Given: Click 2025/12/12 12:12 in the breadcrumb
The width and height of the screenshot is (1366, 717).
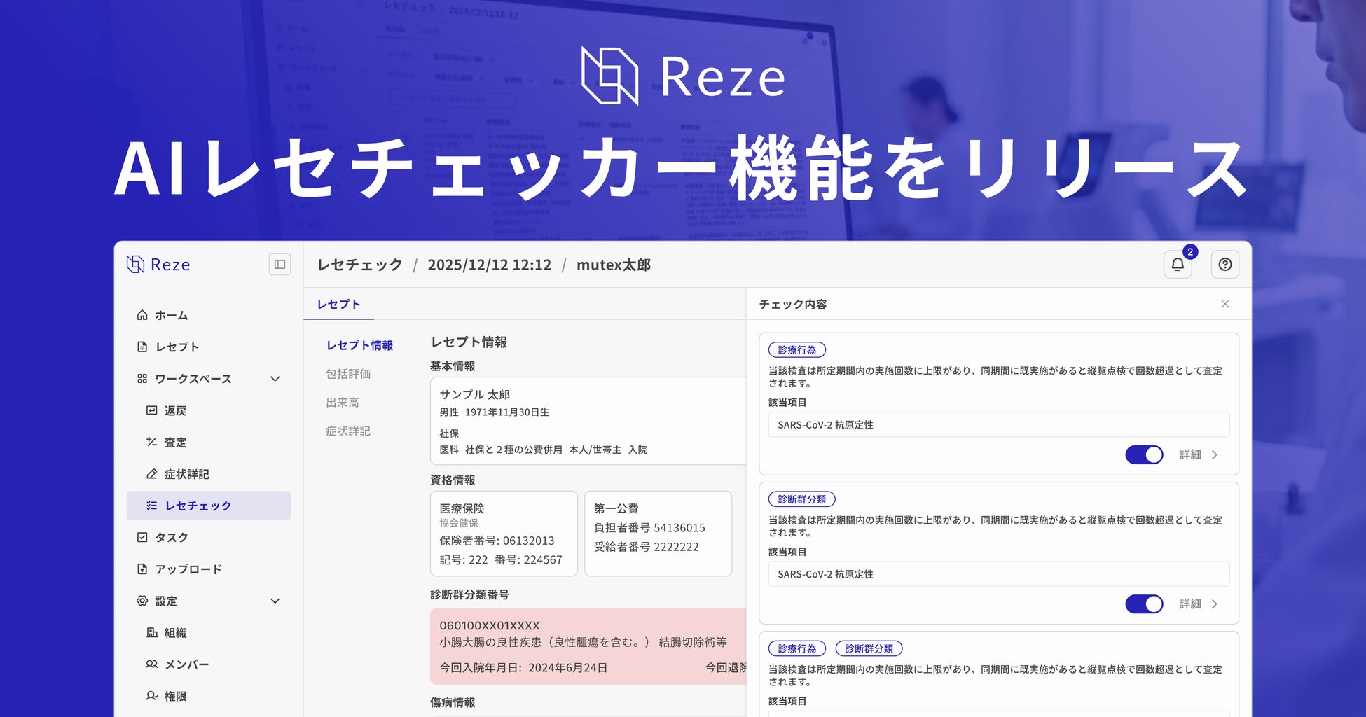Looking at the screenshot, I should [x=490, y=265].
